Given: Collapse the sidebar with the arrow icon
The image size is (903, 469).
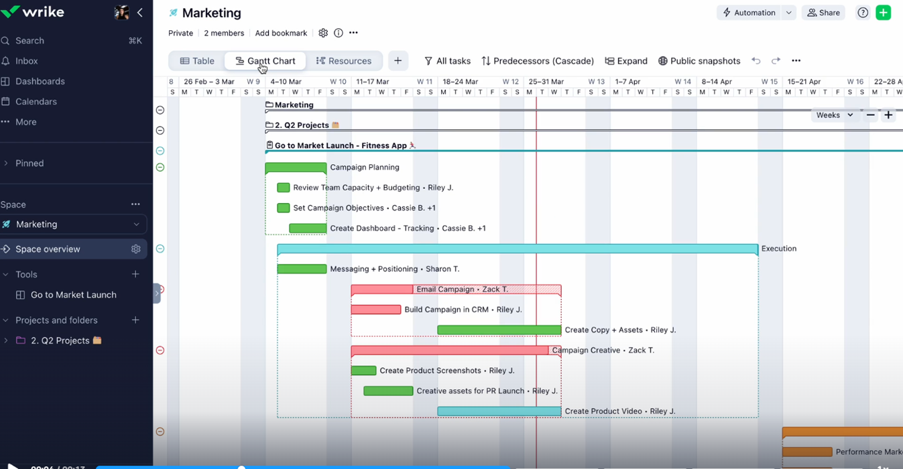Looking at the screenshot, I should click(140, 12).
